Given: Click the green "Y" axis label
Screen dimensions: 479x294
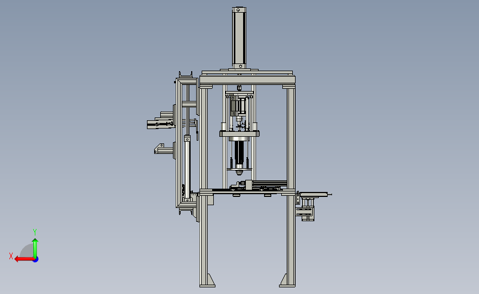Looking at the screenshot, I should tap(35, 232).
